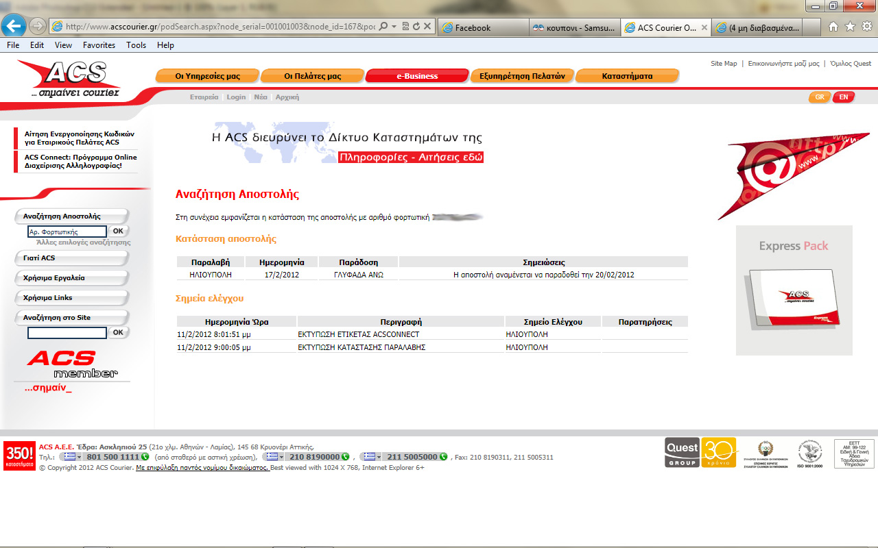Image resolution: width=878 pixels, height=548 pixels.
Task: Click the Login sub-menu link
Action: 236,97
